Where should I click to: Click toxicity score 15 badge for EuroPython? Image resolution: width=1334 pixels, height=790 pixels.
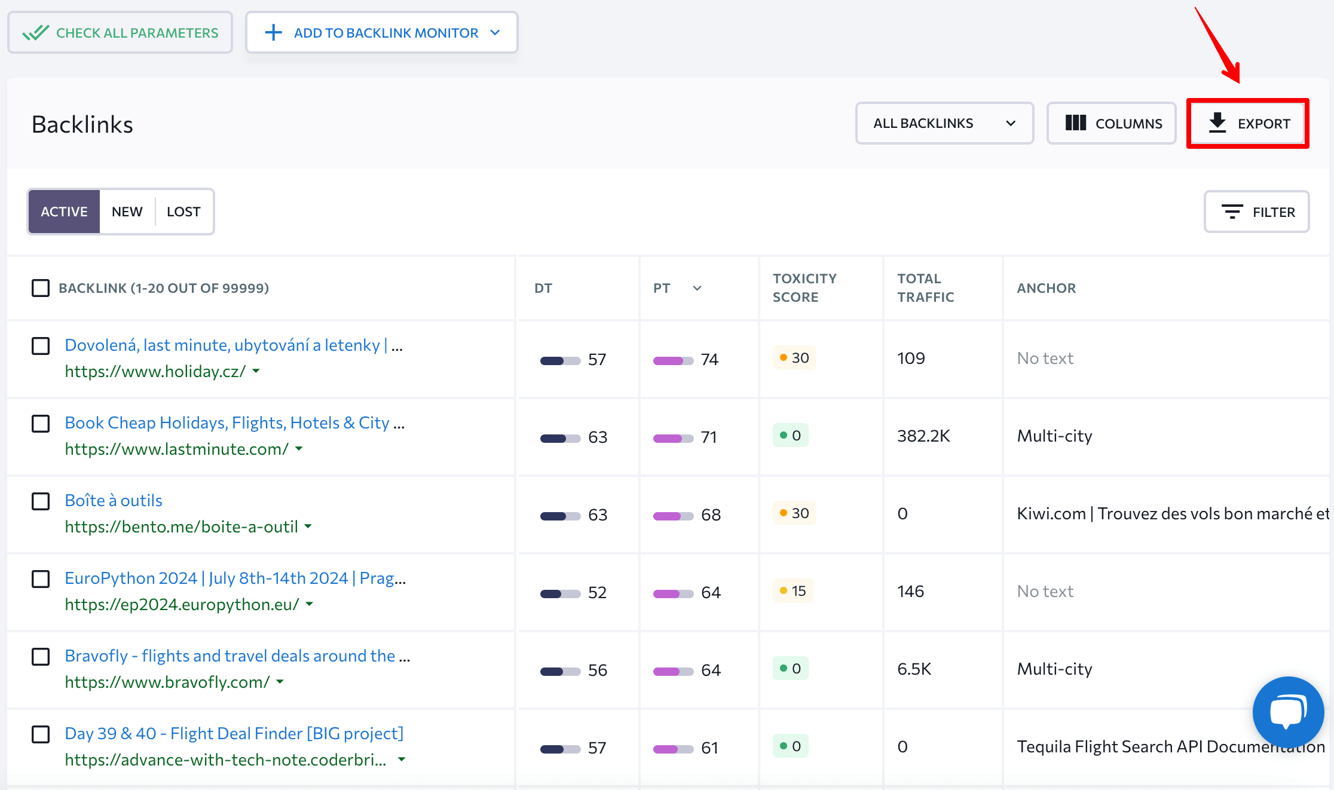(793, 591)
